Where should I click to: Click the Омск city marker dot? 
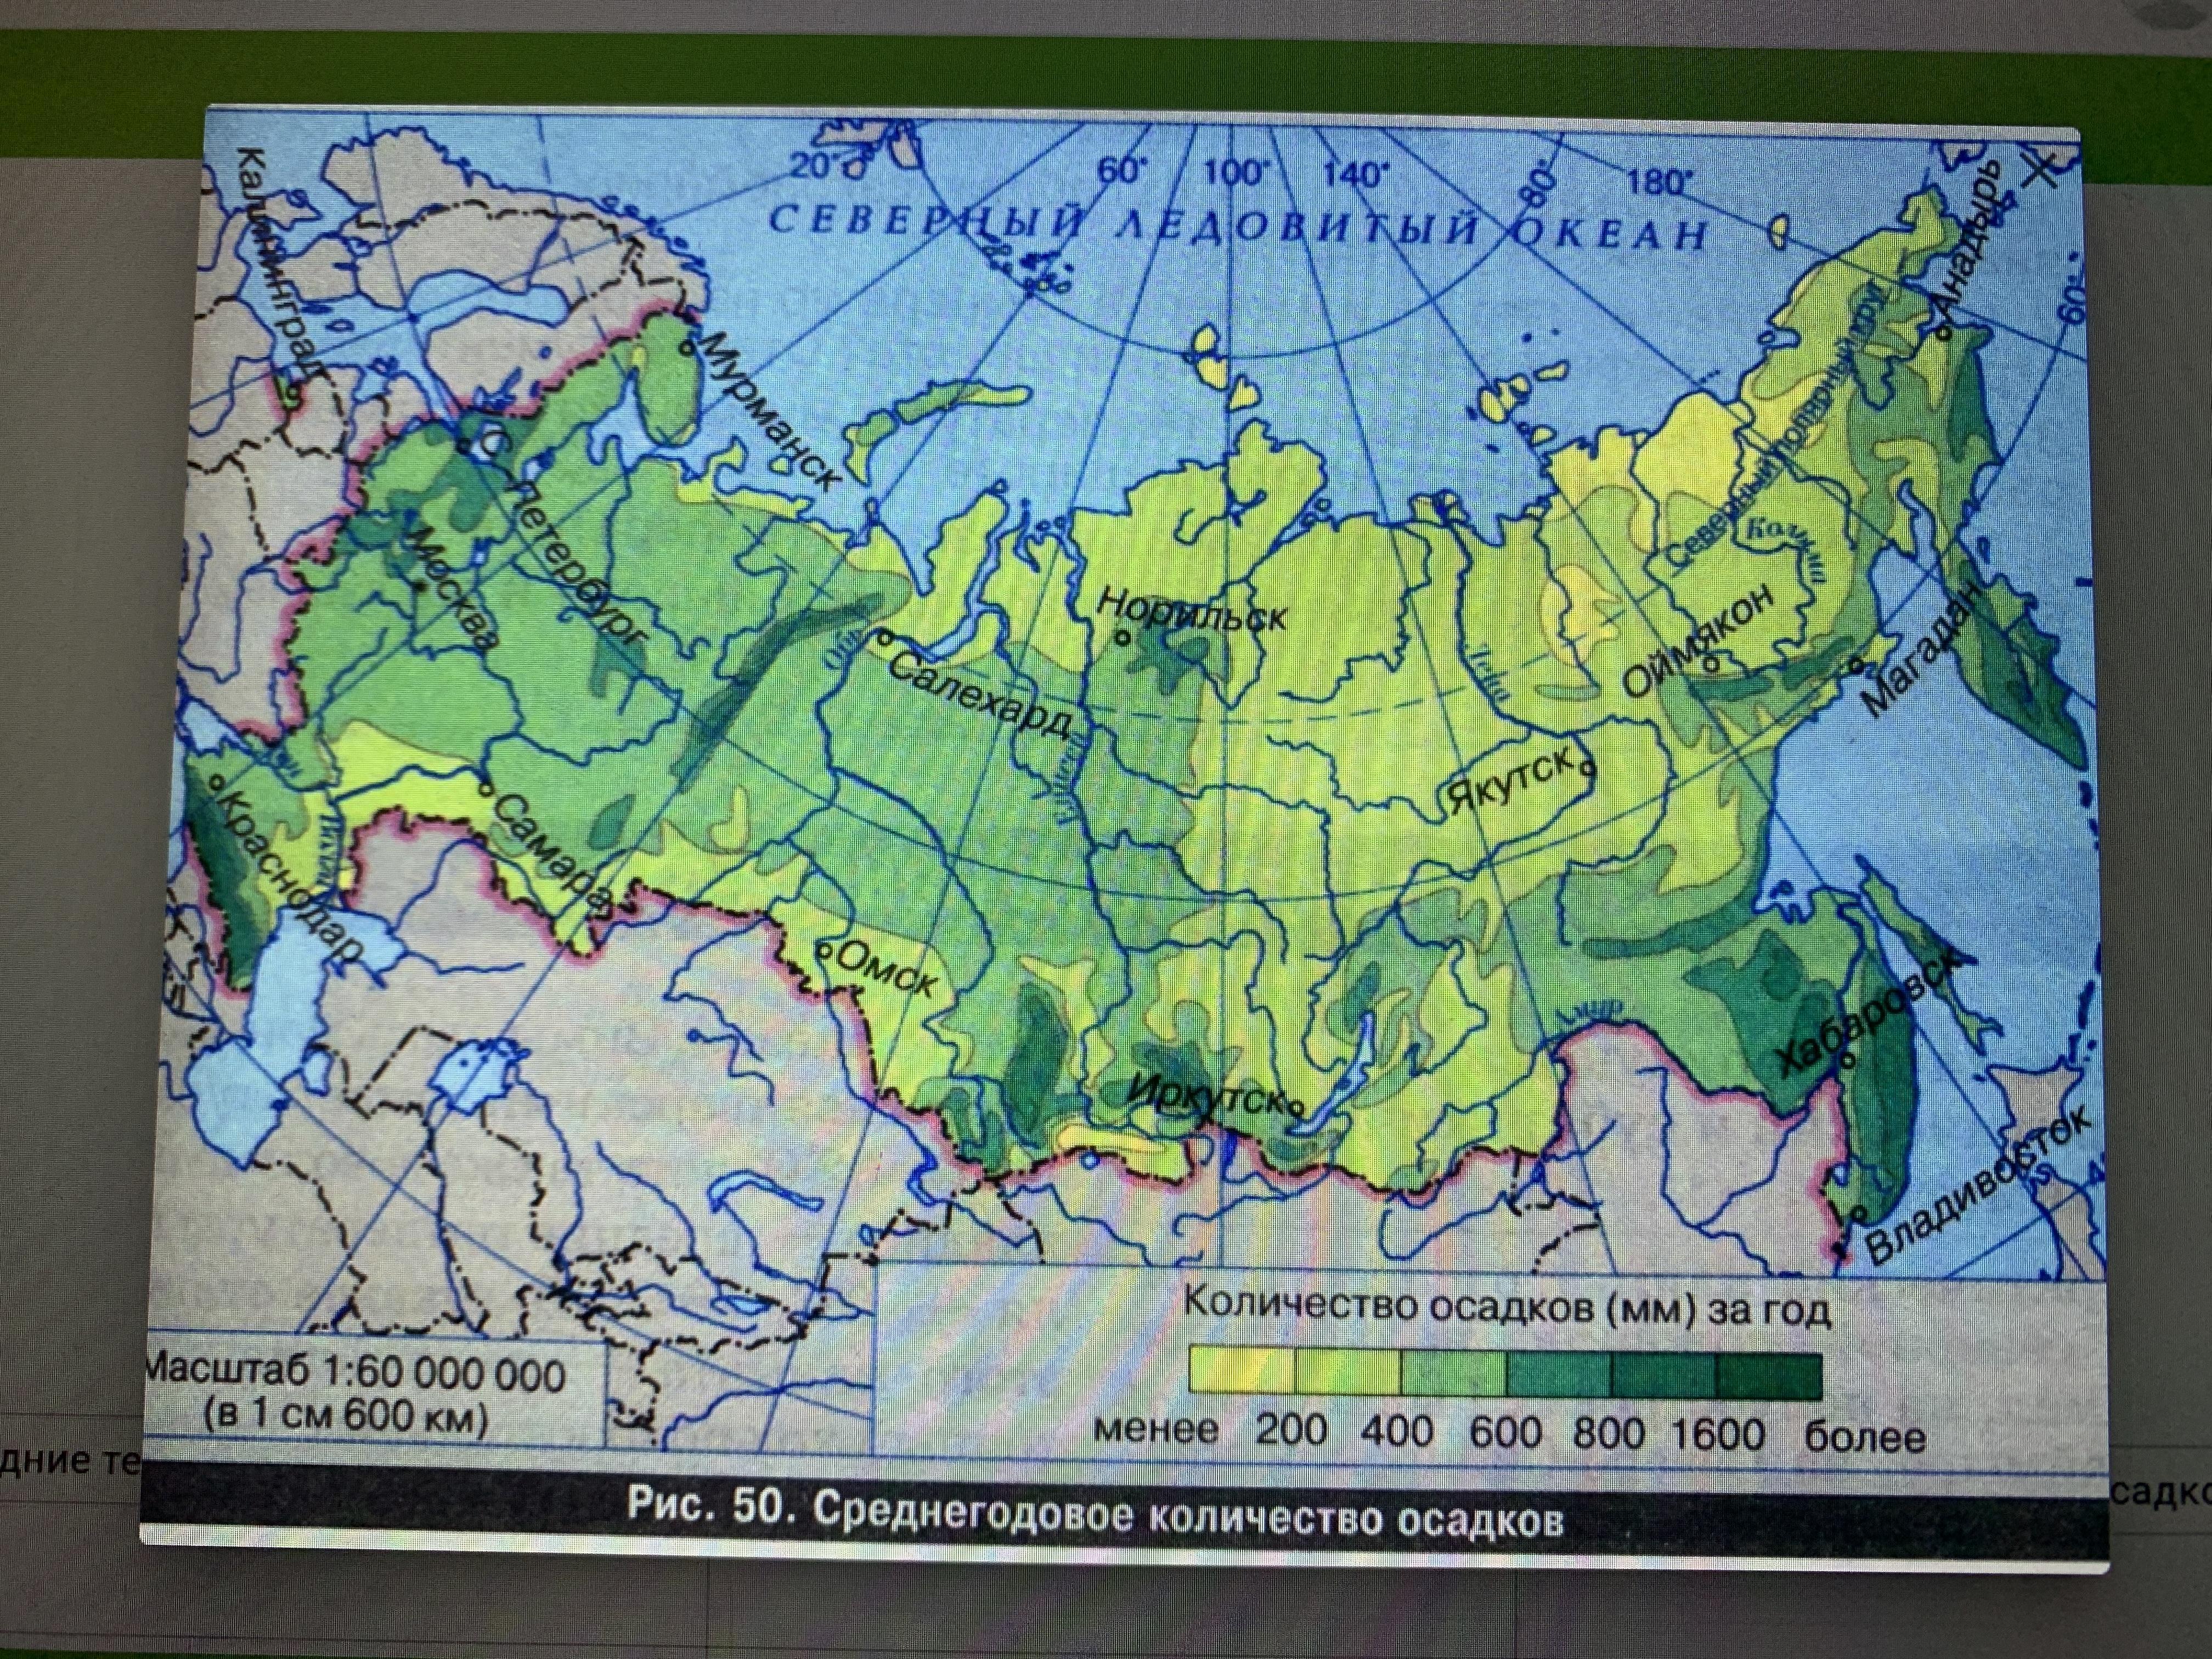pos(825,951)
